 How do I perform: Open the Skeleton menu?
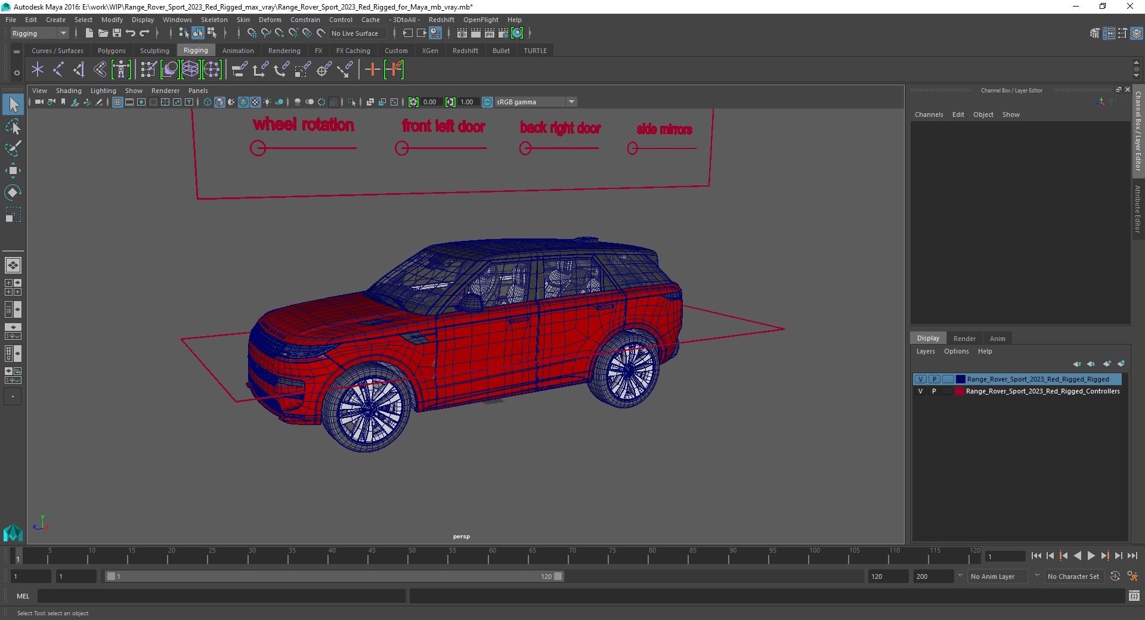click(x=214, y=20)
